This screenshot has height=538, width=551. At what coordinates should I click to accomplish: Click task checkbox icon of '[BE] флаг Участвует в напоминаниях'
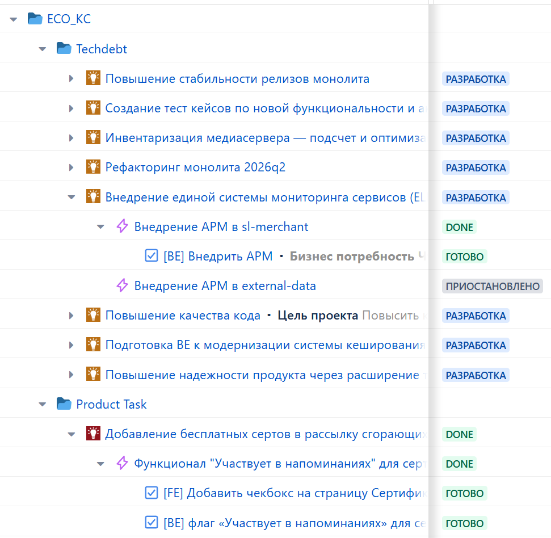click(x=152, y=523)
